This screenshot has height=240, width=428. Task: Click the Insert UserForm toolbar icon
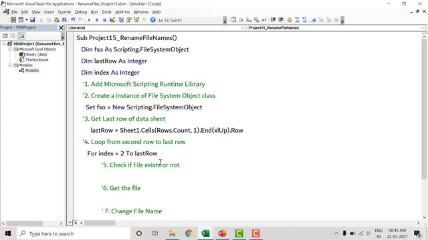(21, 20)
